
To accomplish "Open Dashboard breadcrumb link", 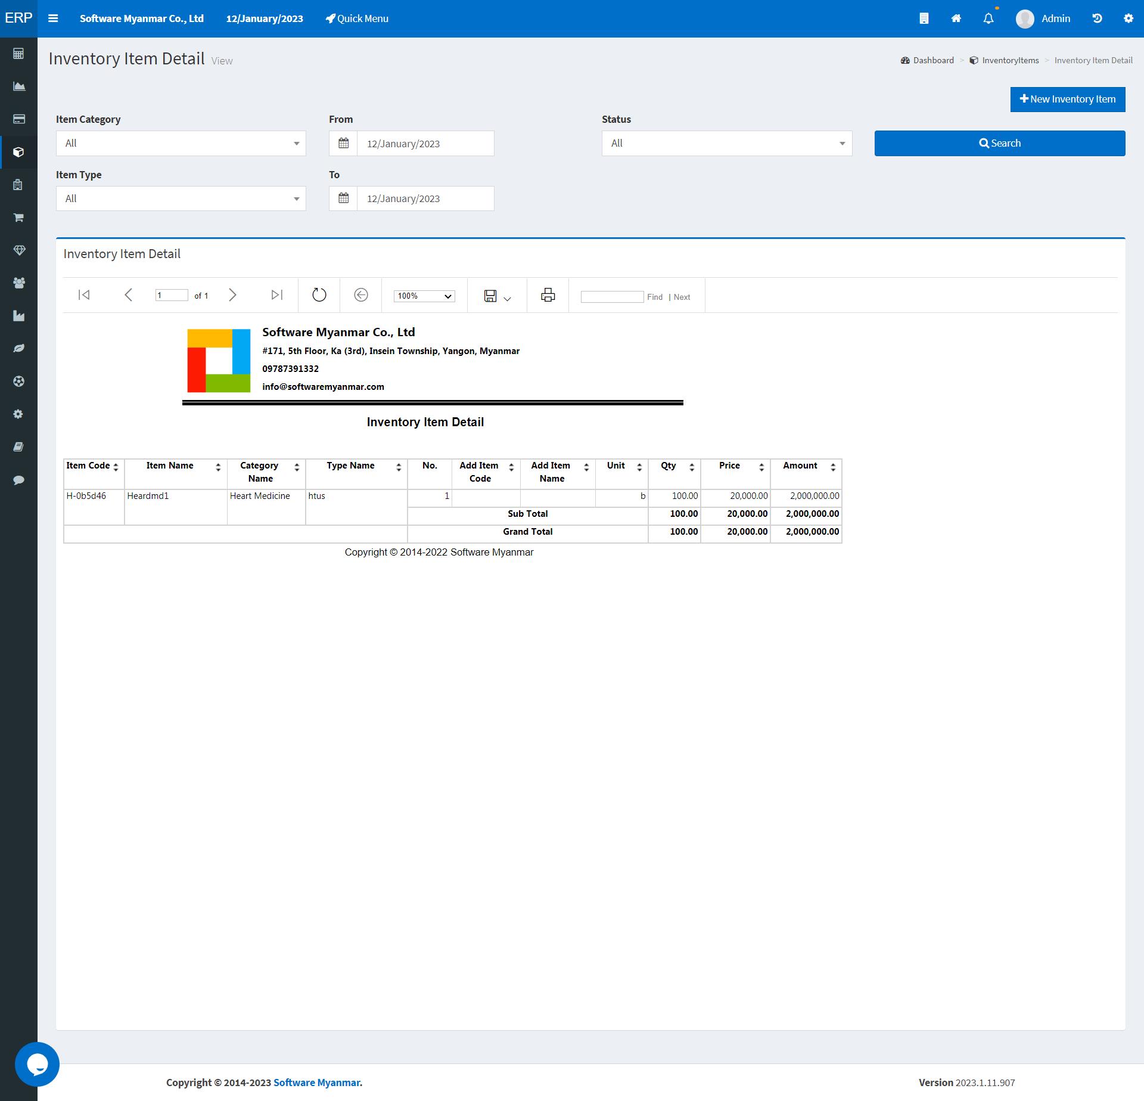I will tap(927, 60).
